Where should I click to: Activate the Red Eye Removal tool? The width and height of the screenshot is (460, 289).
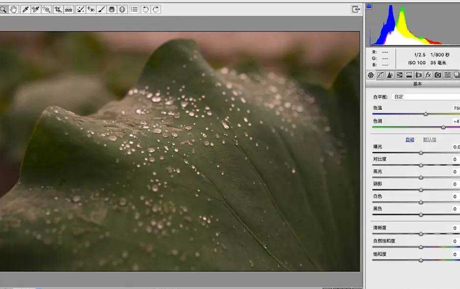pyautogui.click(x=91, y=10)
